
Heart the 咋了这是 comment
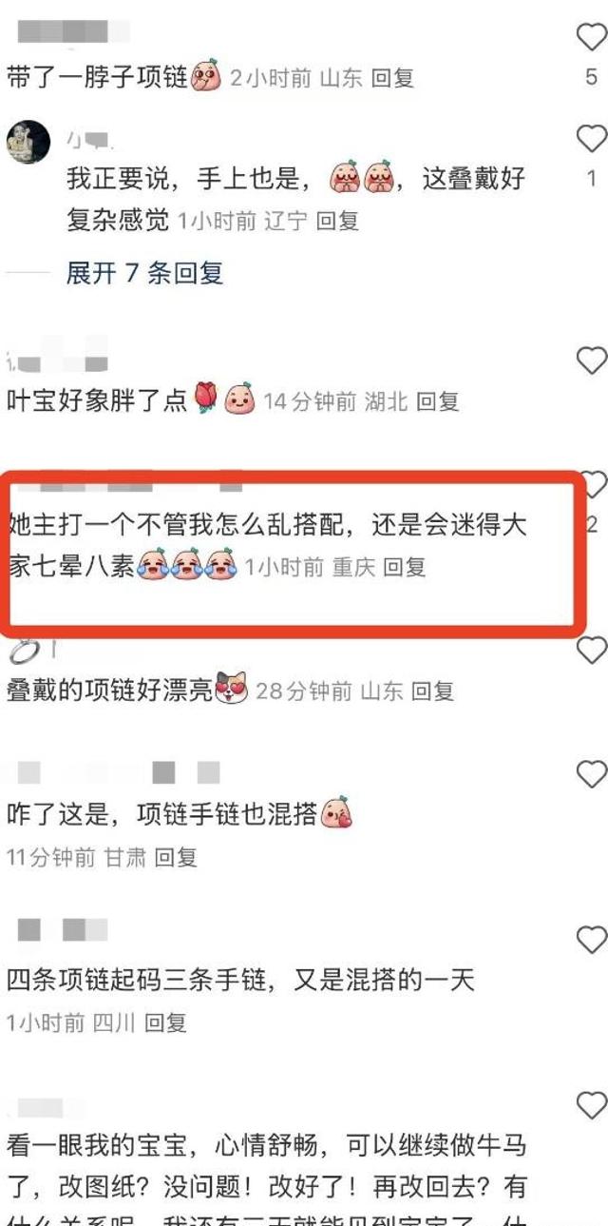[x=592, y=774]
